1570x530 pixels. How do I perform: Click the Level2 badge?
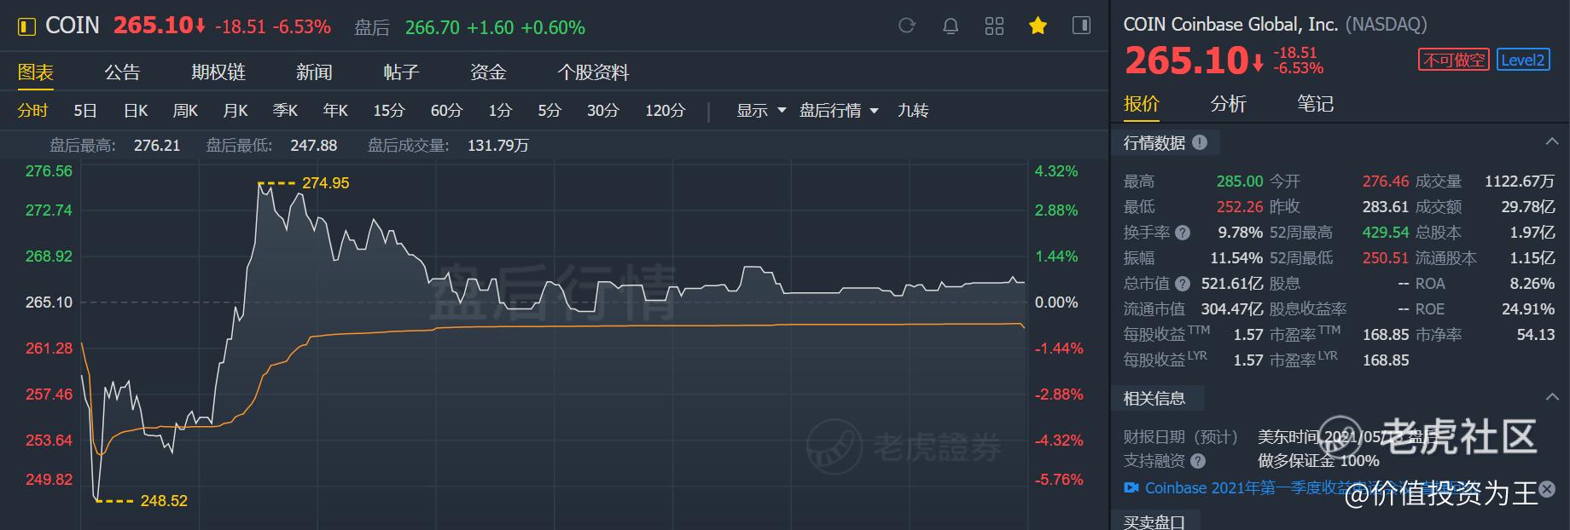tap(1523, 60)
